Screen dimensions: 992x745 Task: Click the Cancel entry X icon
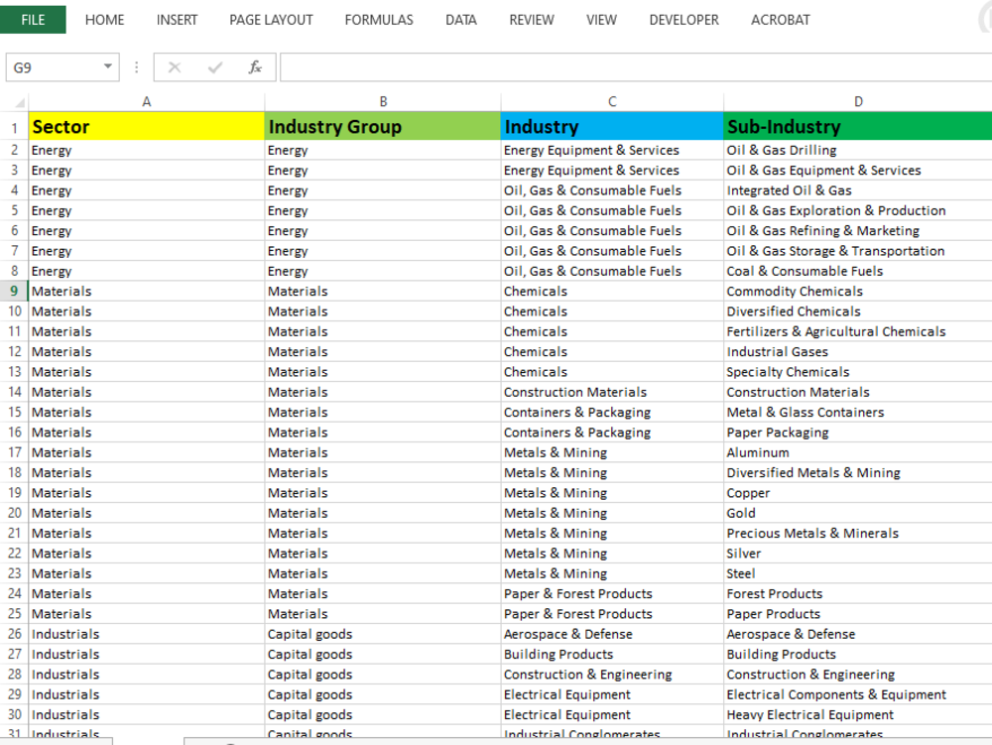coord(175,67)
